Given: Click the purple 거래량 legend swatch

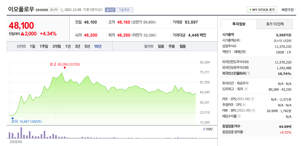Looking at the screenshot, I should click(204, 129).
